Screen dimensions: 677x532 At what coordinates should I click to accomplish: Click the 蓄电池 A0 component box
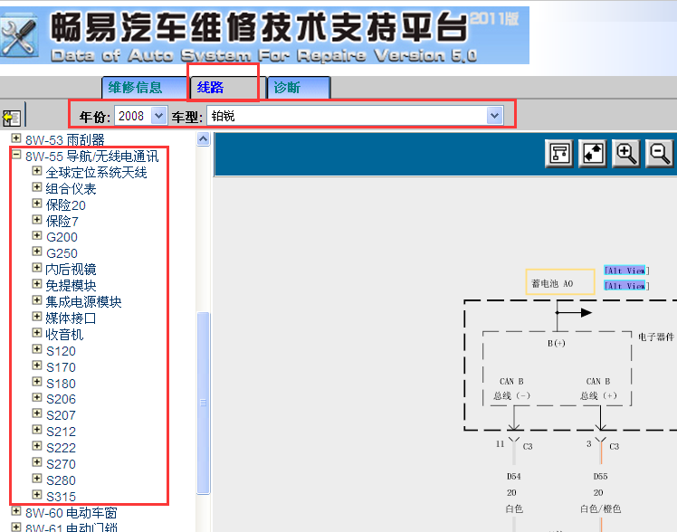560,282
